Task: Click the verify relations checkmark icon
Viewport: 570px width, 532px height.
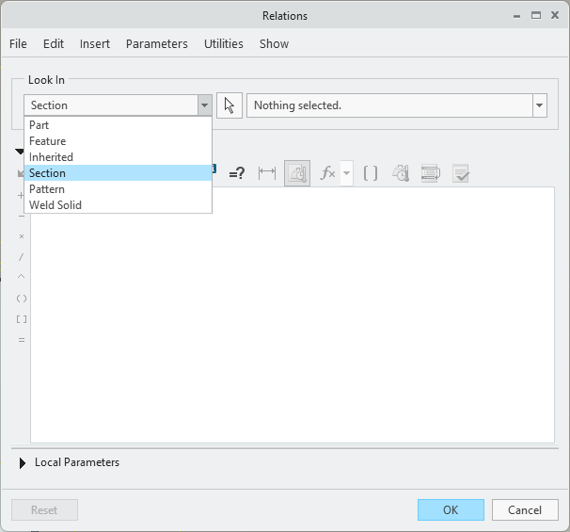Action: tap(461, 173)
